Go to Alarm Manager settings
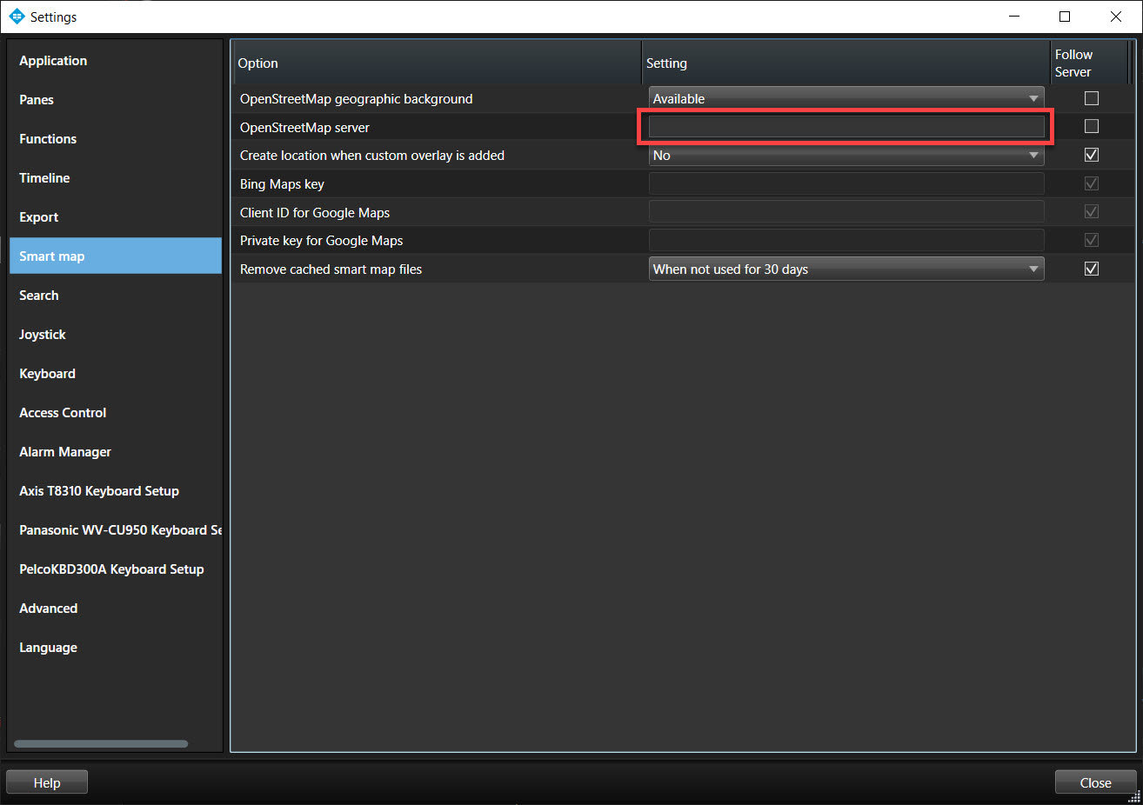Screen dimensions: 1143x805 [x=65, y=452]
